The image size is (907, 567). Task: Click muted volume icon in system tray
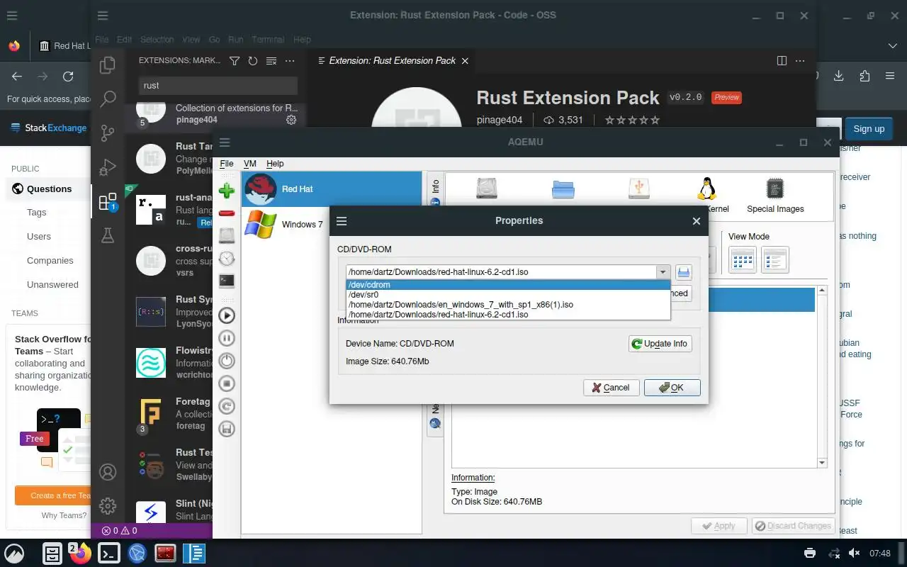(855, 553)
